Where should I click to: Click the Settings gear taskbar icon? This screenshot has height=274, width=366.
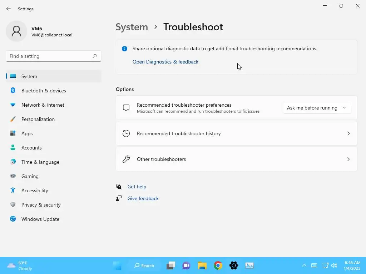234,265
